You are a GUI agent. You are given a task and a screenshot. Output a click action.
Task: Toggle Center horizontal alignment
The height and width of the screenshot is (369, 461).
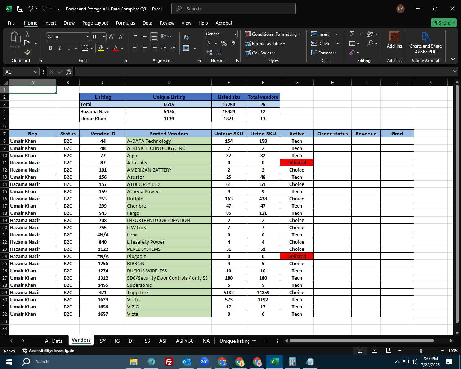[x=144, y=48]
